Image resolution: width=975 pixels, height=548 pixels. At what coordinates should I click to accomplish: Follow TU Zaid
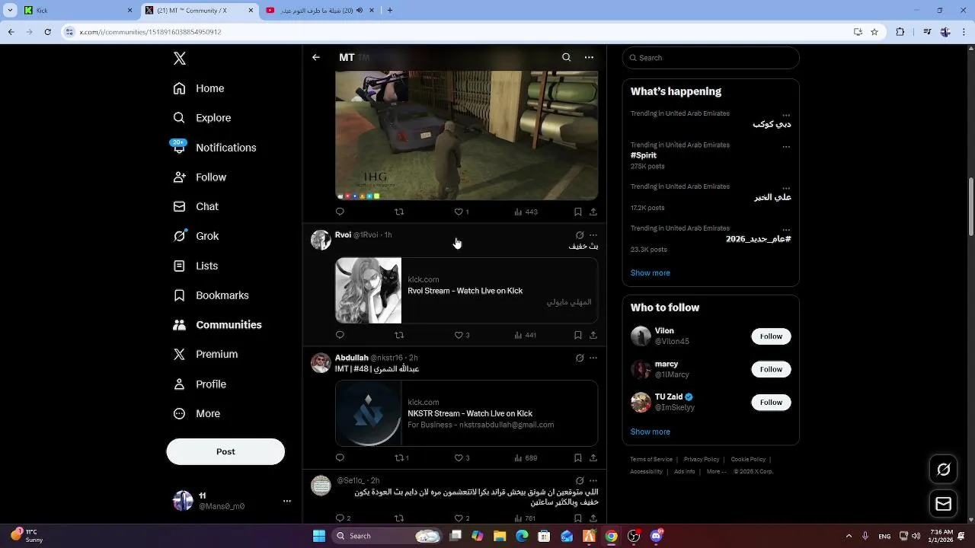pyautogui.click(x=771, y=402)
